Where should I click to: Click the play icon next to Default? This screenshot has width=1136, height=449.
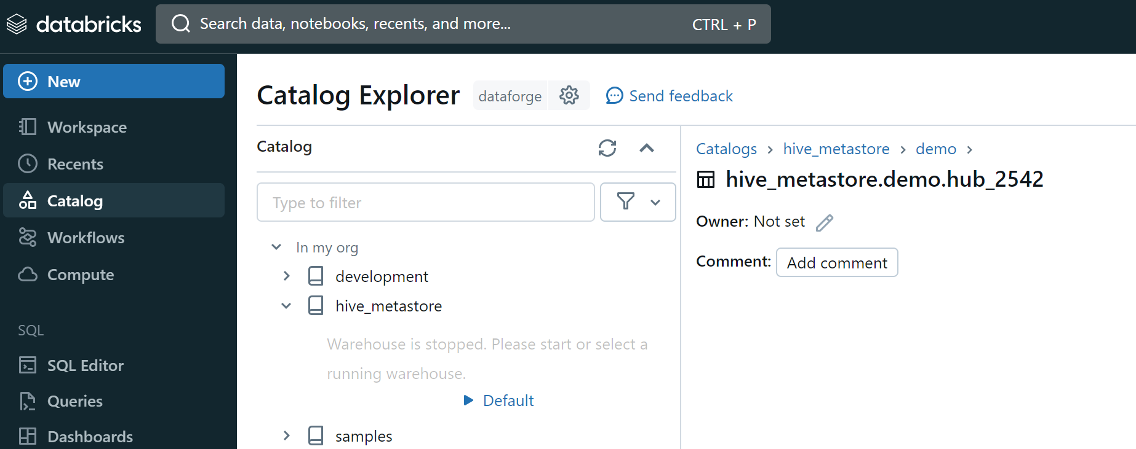pos(468,400)
